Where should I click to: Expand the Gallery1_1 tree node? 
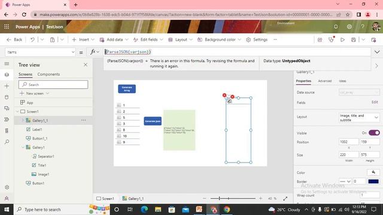click(x=23, y=120)
